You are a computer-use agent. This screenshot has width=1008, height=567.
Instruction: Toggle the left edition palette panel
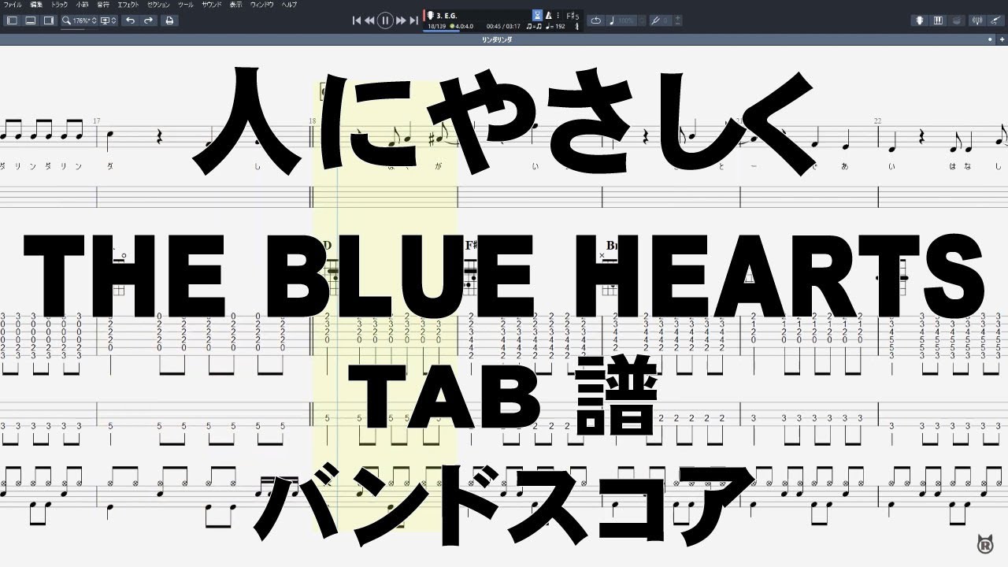coord(12,20)
